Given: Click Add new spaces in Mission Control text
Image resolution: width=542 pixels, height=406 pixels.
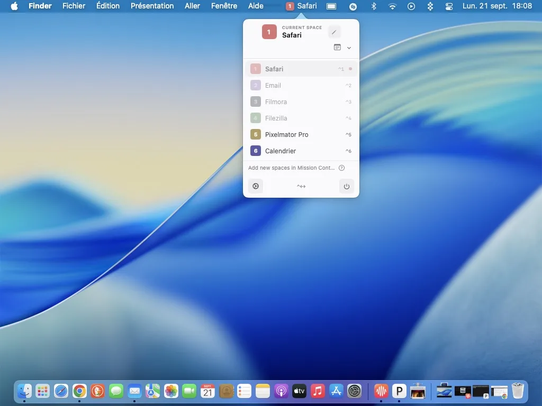Looking at the screenshot, I should [x=292, y=168].
